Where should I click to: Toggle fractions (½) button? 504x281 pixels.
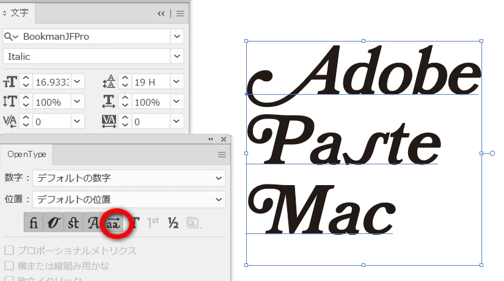(173, 222)
